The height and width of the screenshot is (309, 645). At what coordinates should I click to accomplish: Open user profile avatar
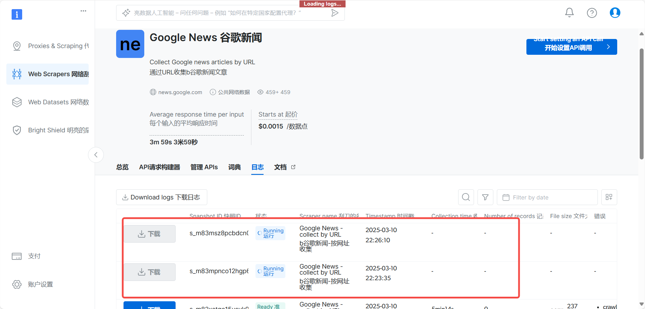[615, 13]
